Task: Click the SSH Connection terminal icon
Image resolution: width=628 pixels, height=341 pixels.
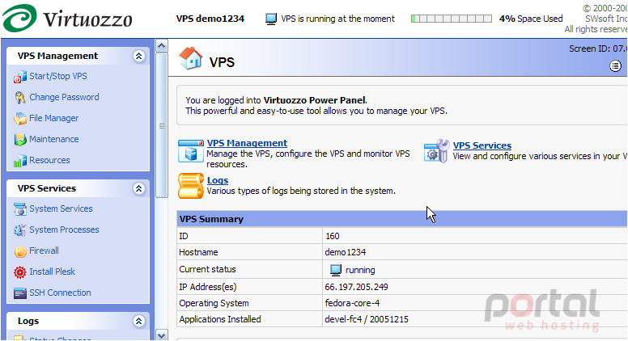Action: pyautogui.click(x=19, y=293)
